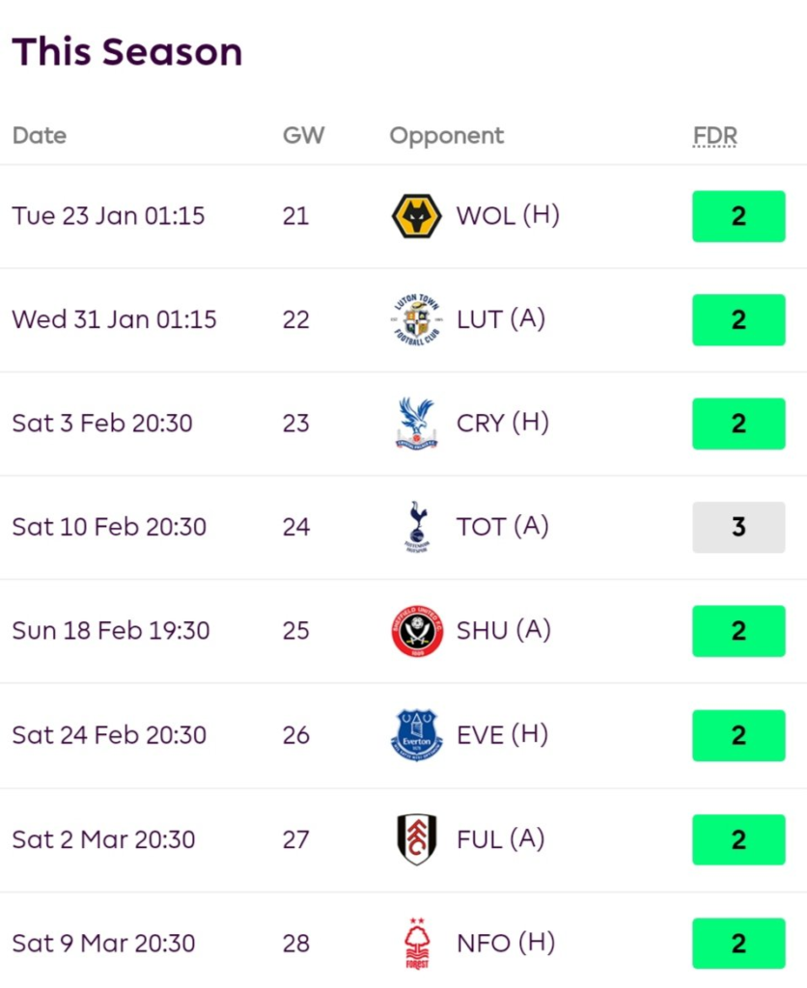Click the Nottingham Forest tree crest

tap(416, 943)
